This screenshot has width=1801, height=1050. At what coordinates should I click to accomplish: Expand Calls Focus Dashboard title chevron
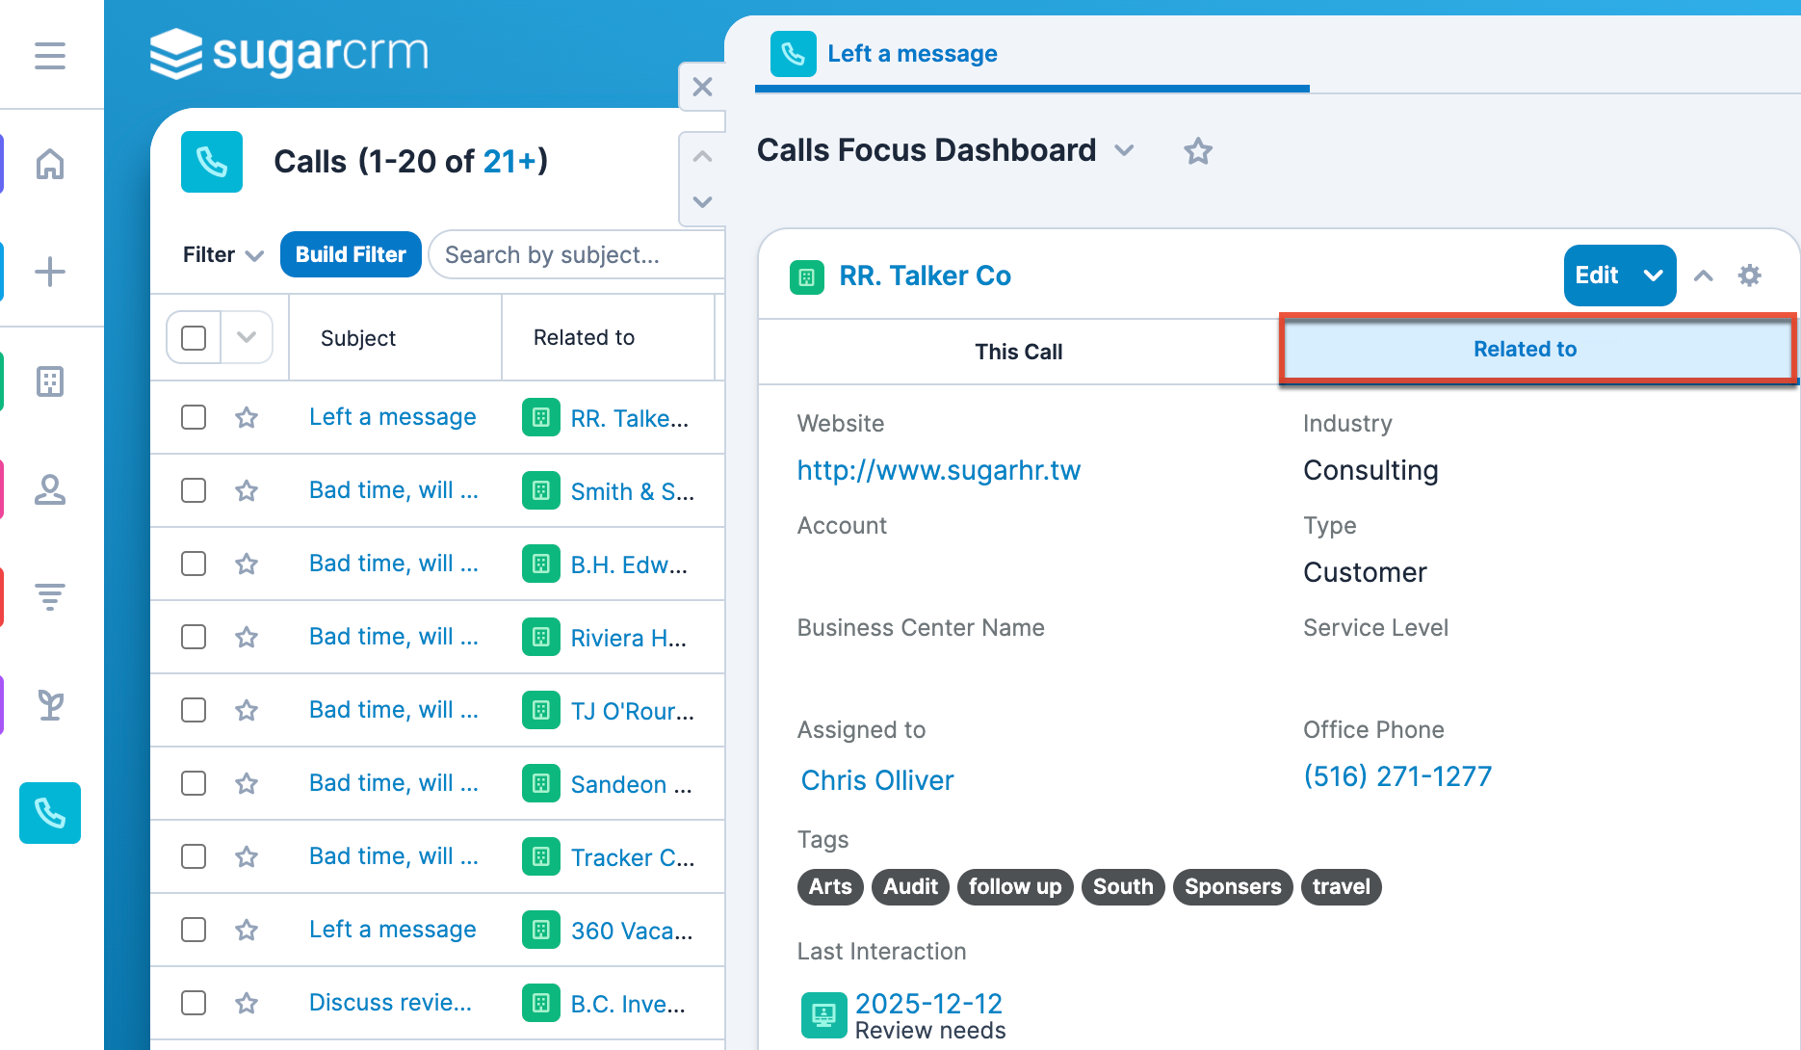coord(1124,151)
